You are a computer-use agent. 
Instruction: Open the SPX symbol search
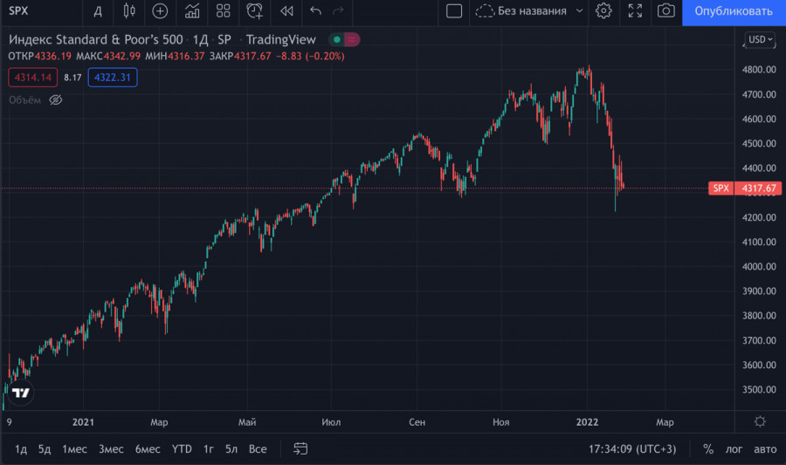click(18, 11)
